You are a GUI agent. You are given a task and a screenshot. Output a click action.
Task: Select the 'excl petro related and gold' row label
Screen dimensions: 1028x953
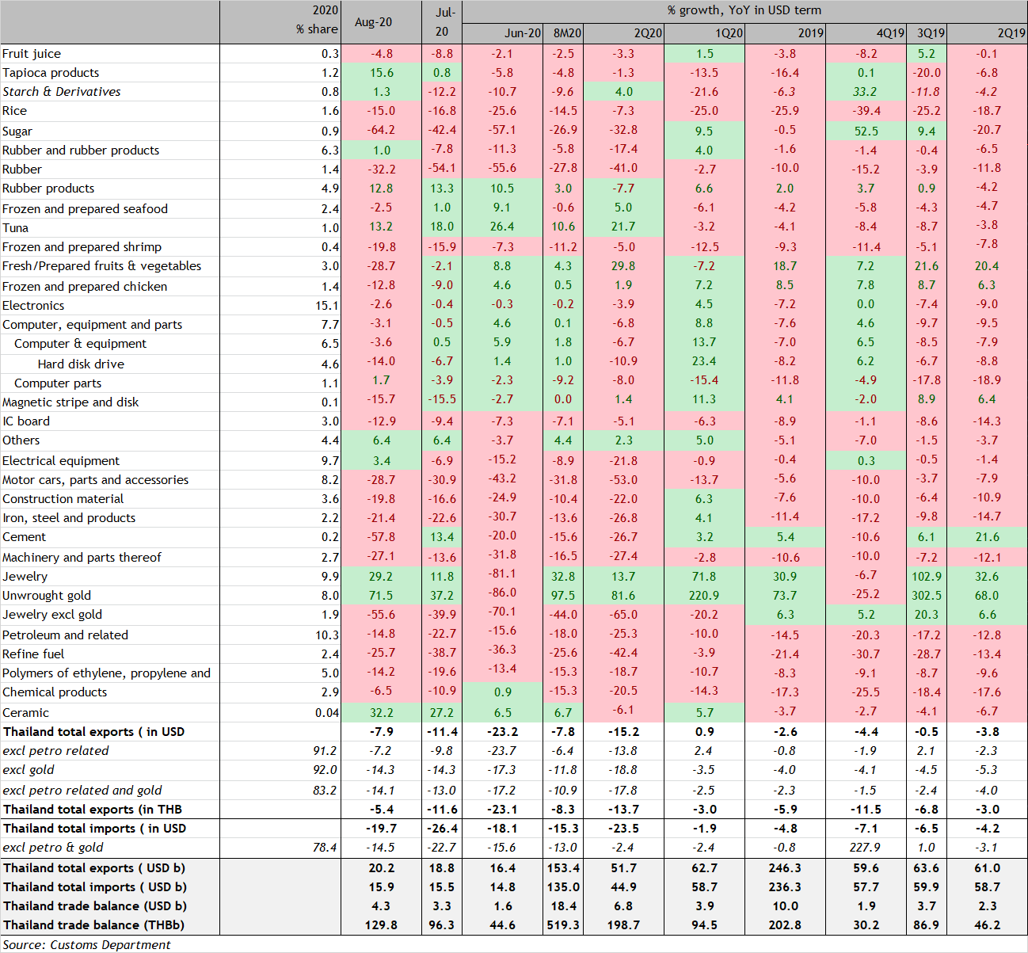click(x=82, y=791)
